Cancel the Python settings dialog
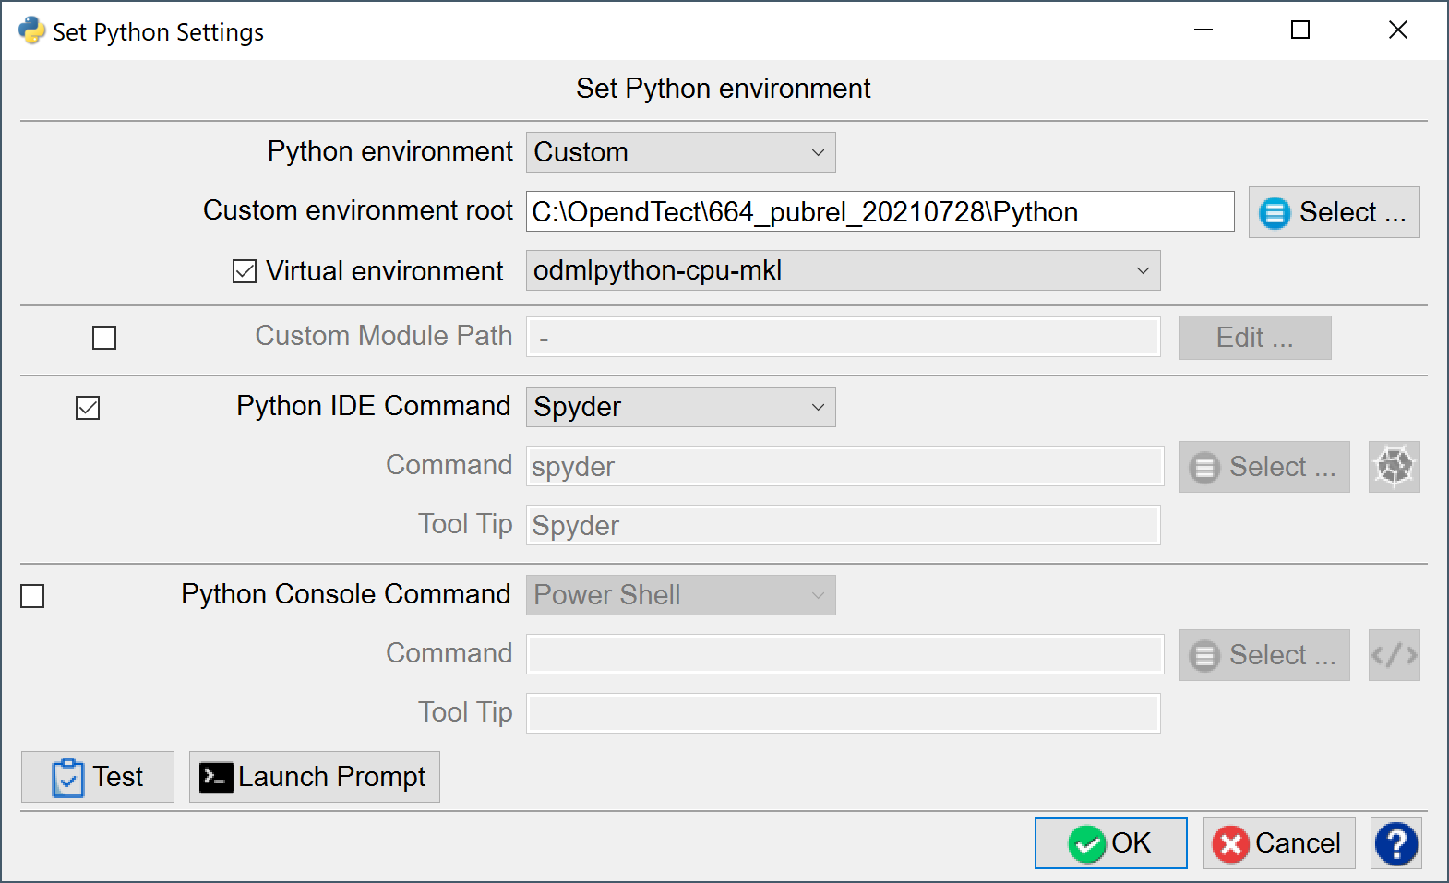Image resolution: width=1449 pixels, height=883 pixels. point(1278,843)
